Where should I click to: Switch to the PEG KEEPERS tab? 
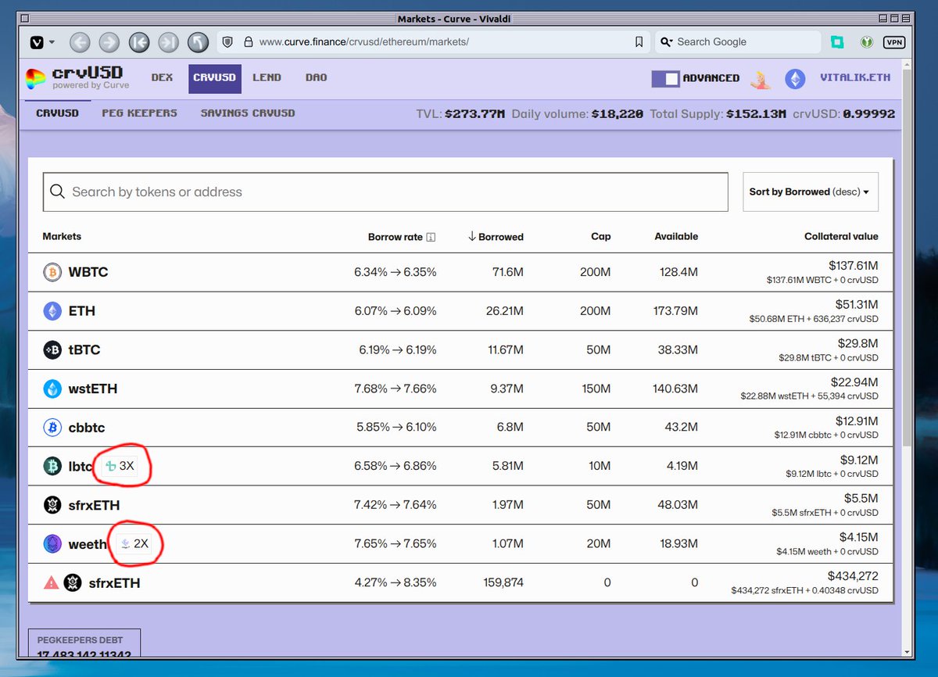tap(139, 113)
